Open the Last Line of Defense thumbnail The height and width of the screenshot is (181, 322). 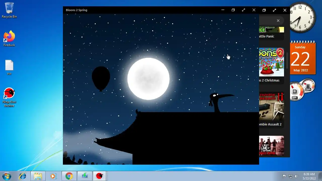271,146
